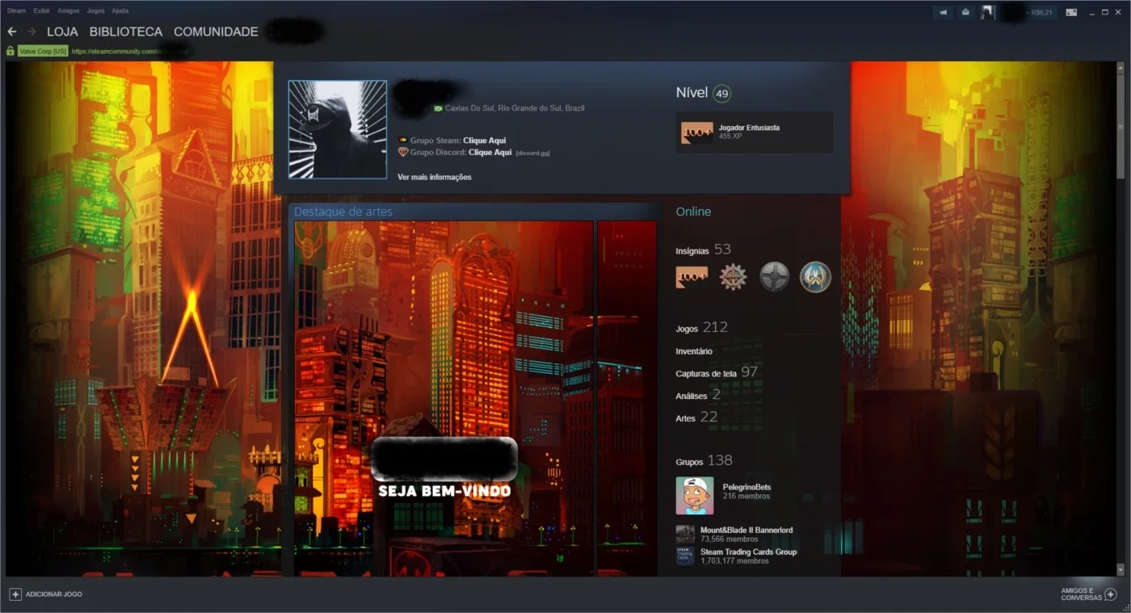Open the Análises 2 link
The width and height of the screenshot is (1131, 613).
point(698,395)
